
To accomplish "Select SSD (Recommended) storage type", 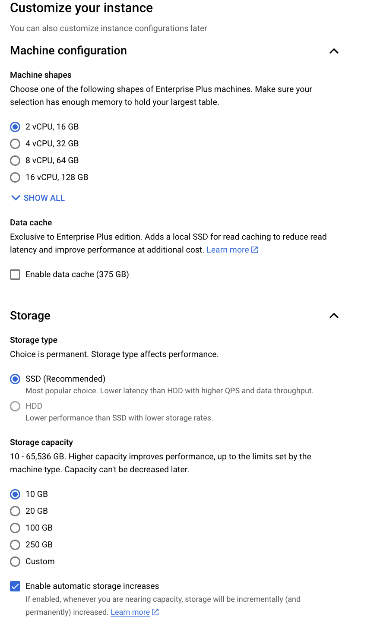I will [x=15, y=379].
